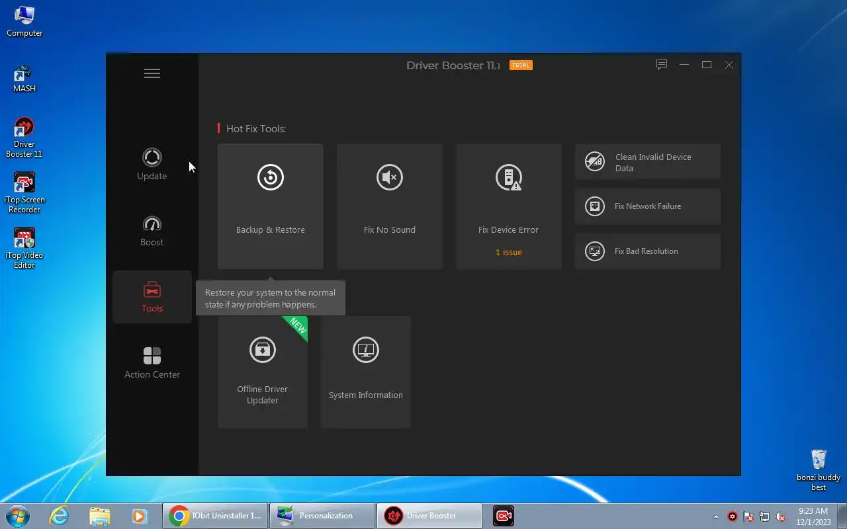
Task: Open the network tray icon
Action: (x=764, y=516)
